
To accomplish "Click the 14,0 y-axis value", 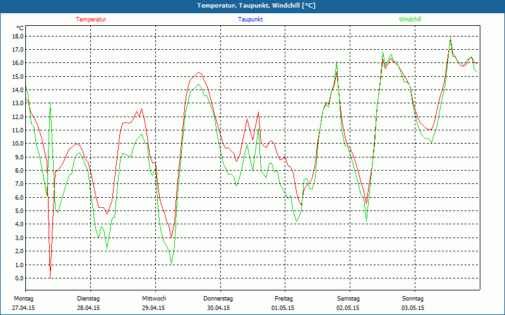I will (19, 89).
